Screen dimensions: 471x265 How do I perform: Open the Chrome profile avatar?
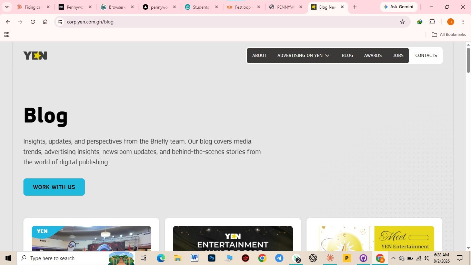(450, 22)
